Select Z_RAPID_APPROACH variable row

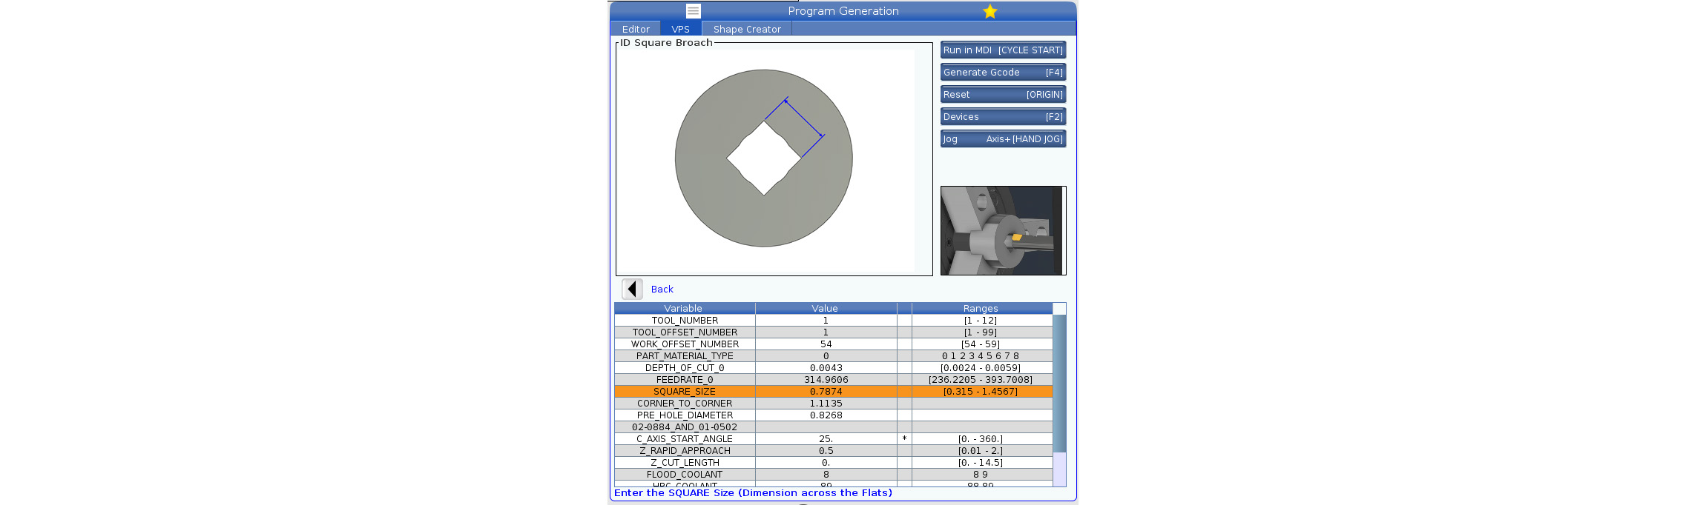[x=833, y=451]
